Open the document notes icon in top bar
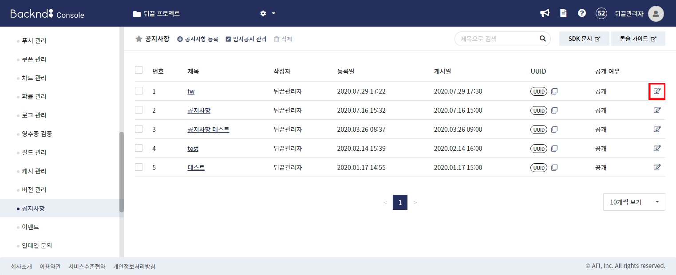The image size is (676, 275). 563,13
